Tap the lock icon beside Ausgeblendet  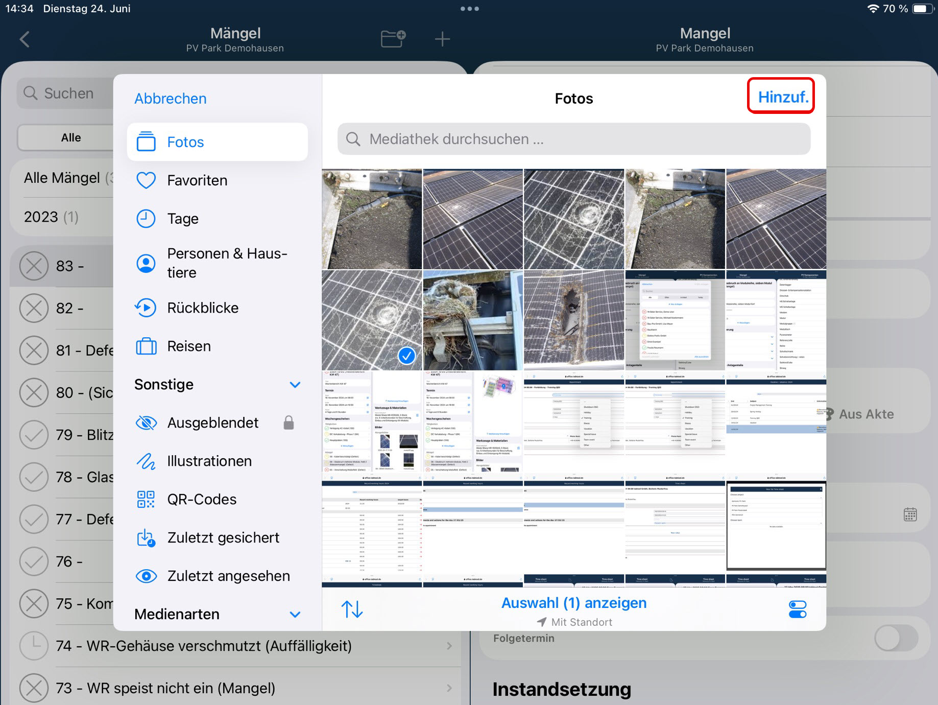(288, 422)
